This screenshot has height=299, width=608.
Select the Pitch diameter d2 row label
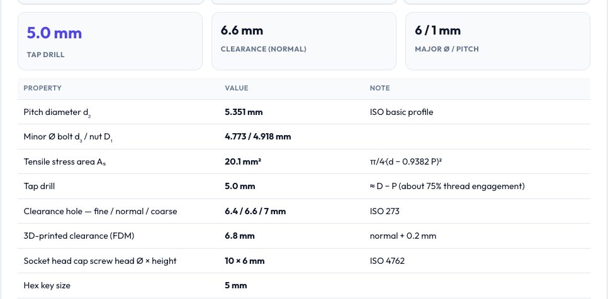click(x=57, y=112)
